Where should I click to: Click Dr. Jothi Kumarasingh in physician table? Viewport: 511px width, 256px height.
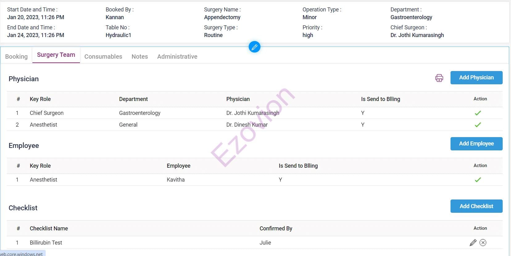click(x=252, y=113)
